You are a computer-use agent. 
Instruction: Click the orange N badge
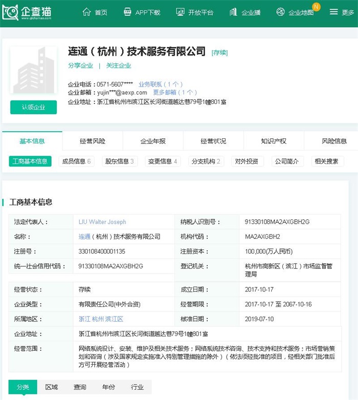(316, 7)
